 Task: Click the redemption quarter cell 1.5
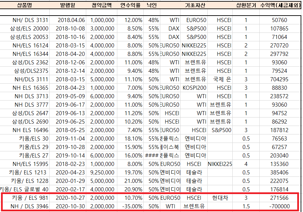click(x=246, y=206)
